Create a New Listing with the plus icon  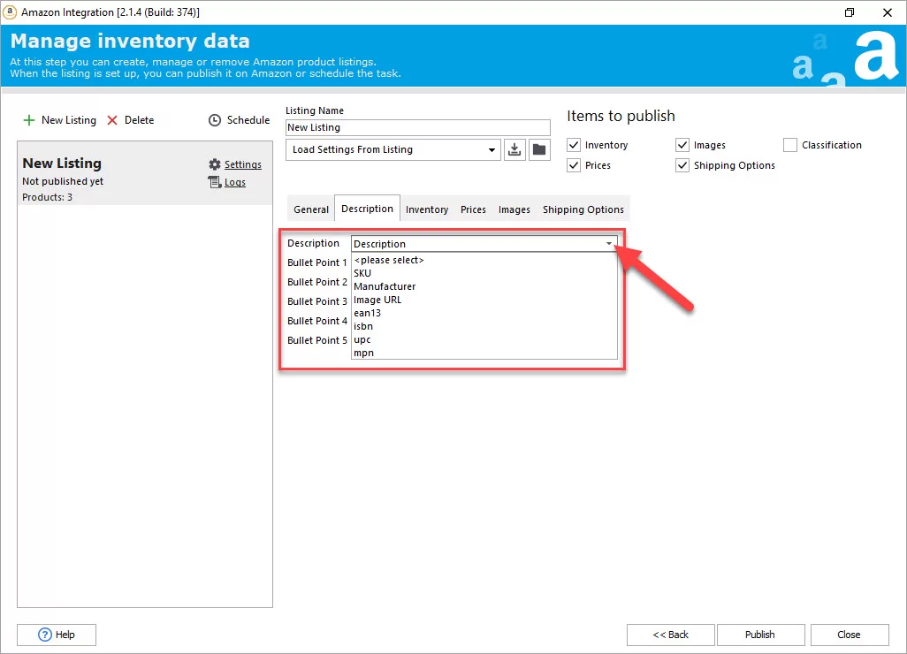point(30,120)
